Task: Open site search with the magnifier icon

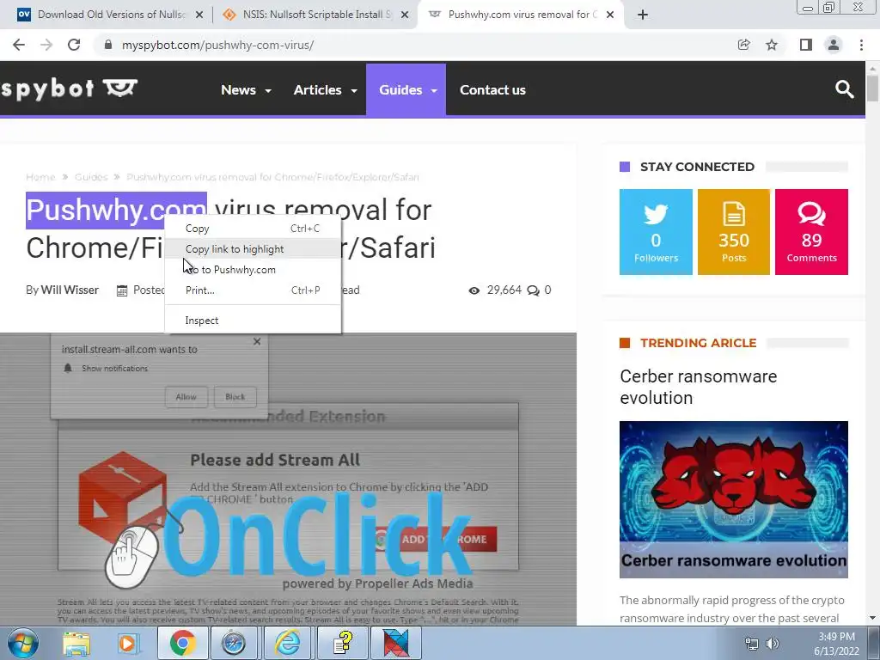Action: pos(844,89)
